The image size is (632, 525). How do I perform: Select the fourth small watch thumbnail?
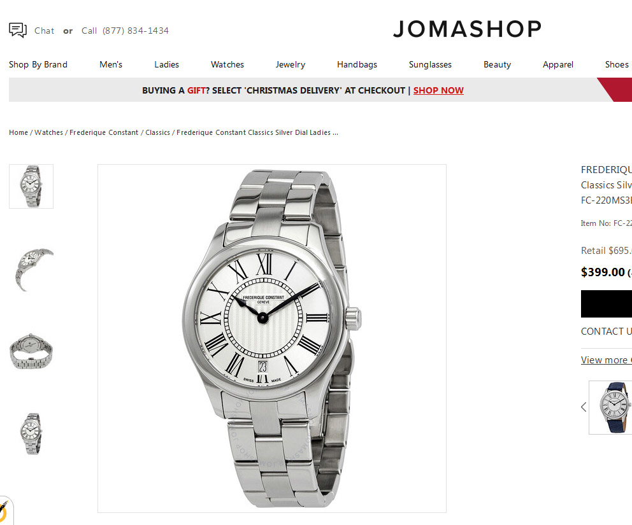[x=31, y=433]
